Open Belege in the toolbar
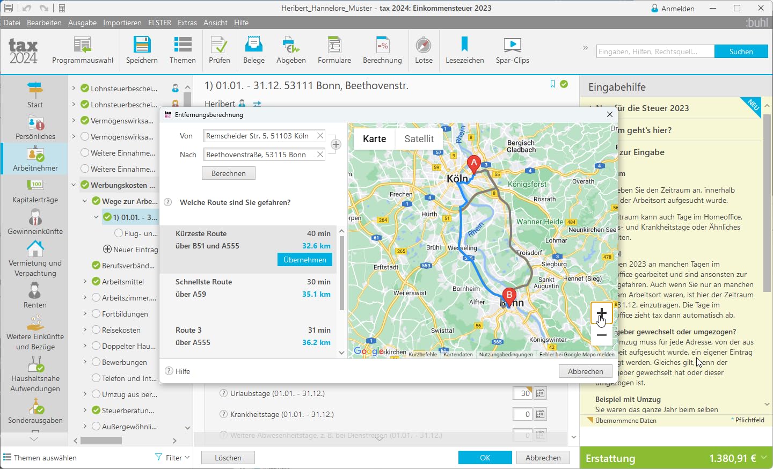Viewport: 773px width, 469px height. [x=253, y=50]
